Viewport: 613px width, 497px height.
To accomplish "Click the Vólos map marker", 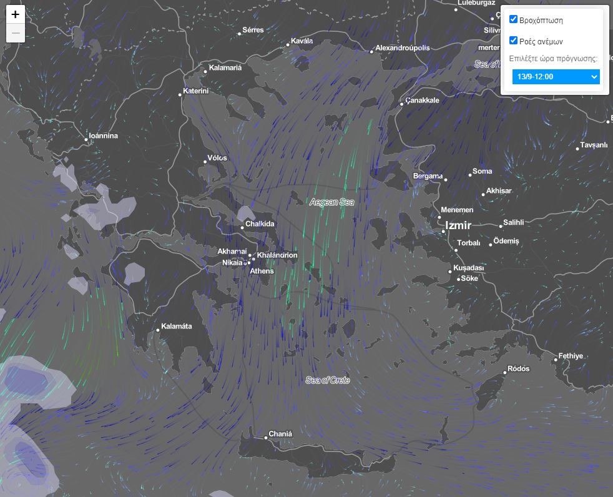I will (x=205, y=162).
